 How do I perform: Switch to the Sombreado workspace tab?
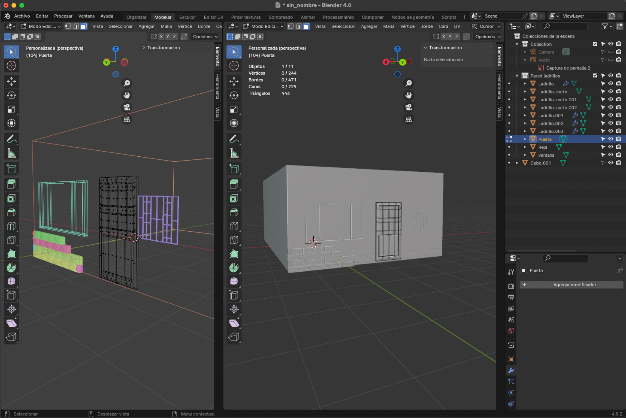tap(280, 17)
